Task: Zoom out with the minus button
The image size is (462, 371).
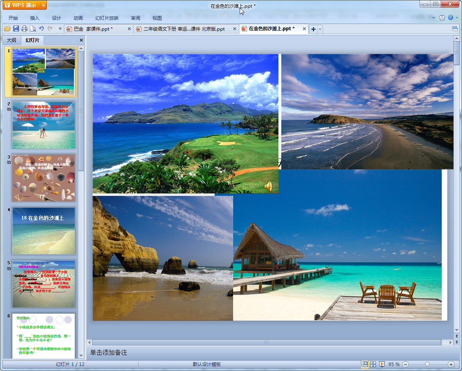Action: coord(405,364)
